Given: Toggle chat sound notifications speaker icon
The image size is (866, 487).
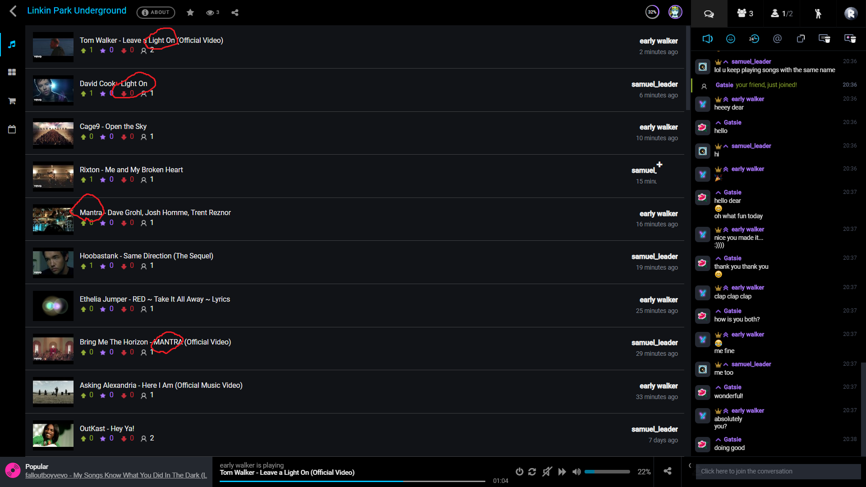Looking at the screenshot, I should (x=708, y=39).
